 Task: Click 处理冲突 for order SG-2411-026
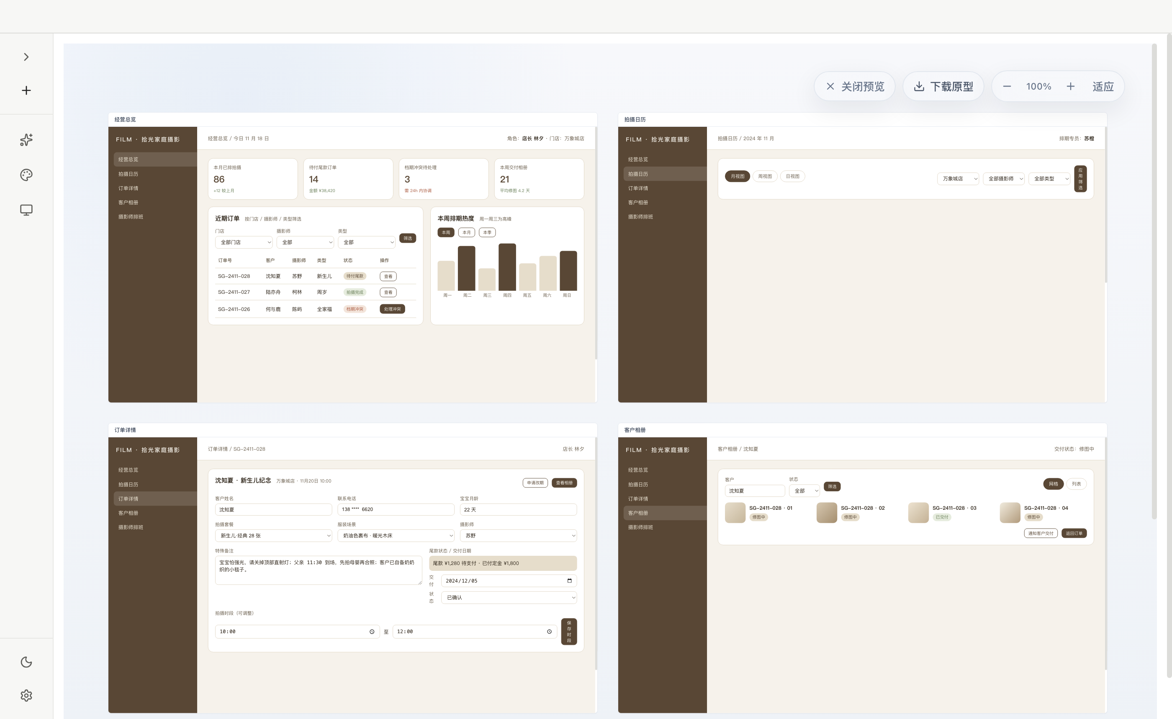tap(393, 309)
